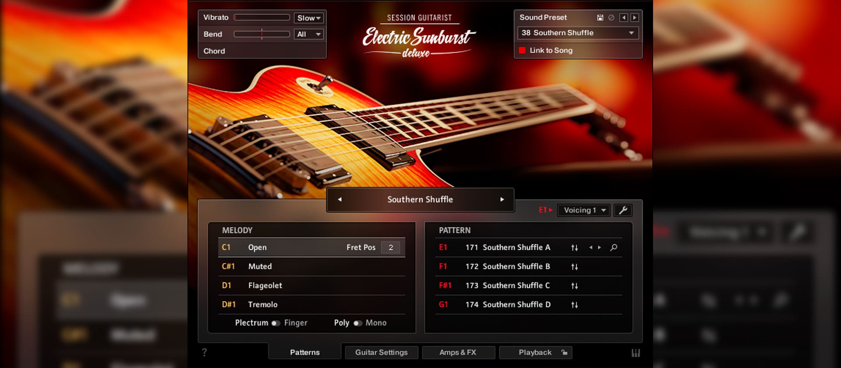Image resolution: width=841 pixels, height=368 pixels.
Task: Click the PATTERN section header
Action: 455,230
